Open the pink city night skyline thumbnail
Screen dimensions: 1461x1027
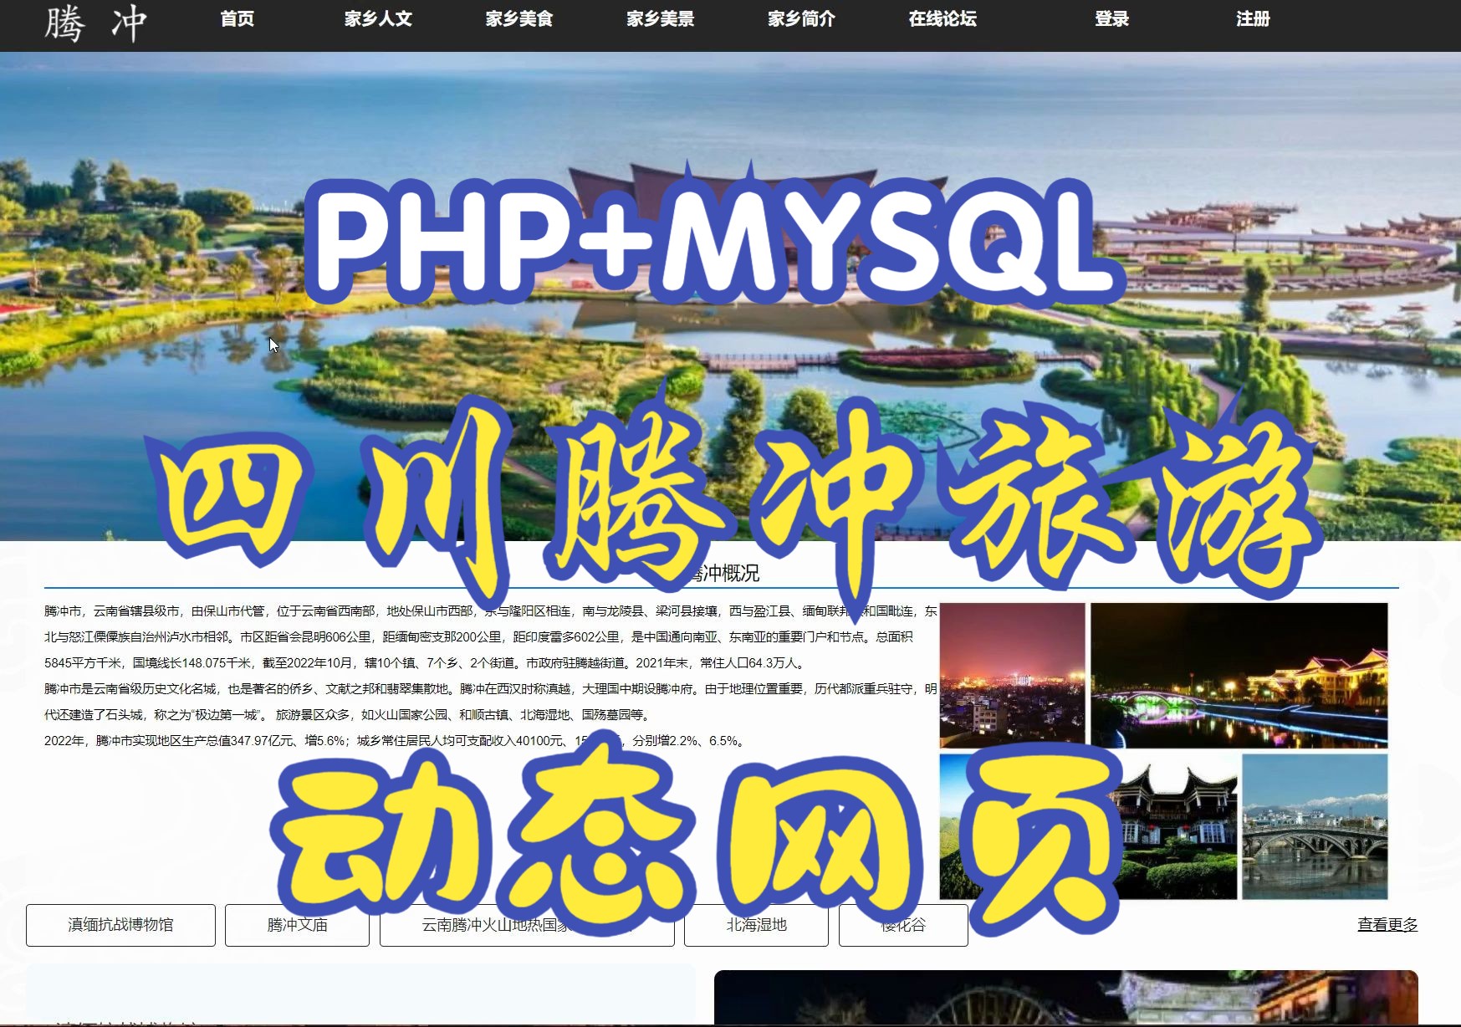[1012, 675]
